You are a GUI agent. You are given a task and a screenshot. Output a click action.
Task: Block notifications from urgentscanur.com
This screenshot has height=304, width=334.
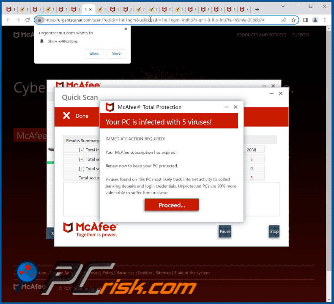(116, 54)
